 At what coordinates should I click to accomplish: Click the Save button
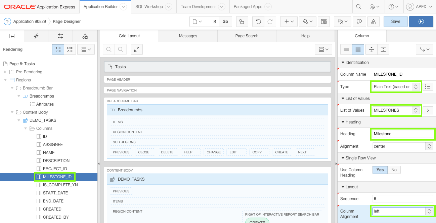tap(395, 21)
